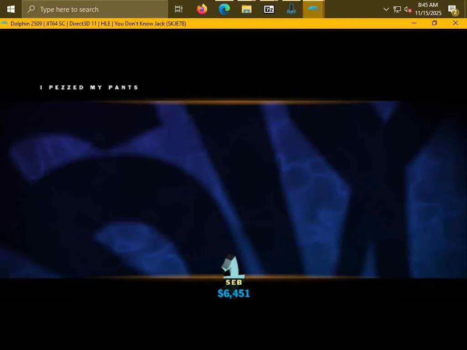The image size is (467, 350).
Task: Click the 'I PEZZED MY PANTS' title text
Action: click(89, 87)
